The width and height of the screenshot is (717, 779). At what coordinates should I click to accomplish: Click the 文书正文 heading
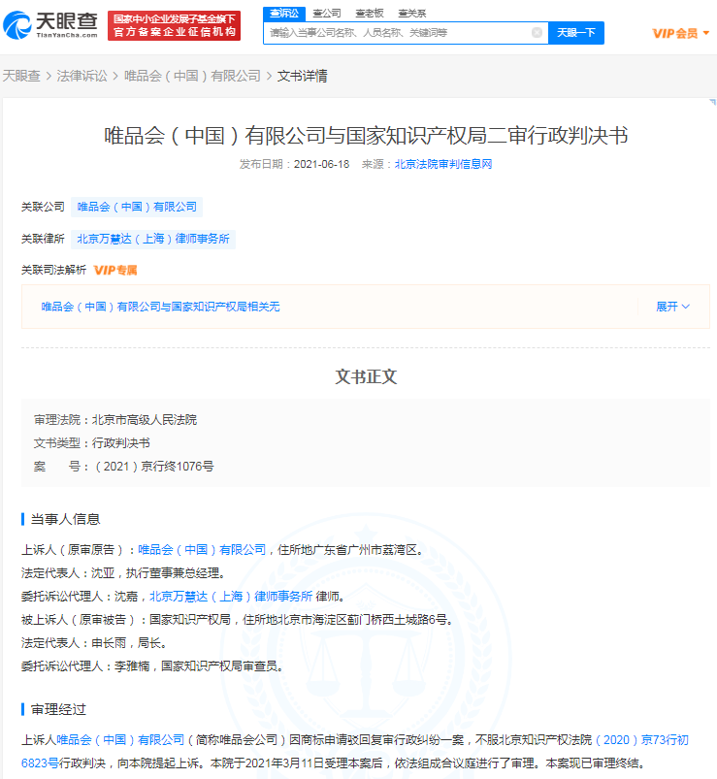tap(366, 376)
